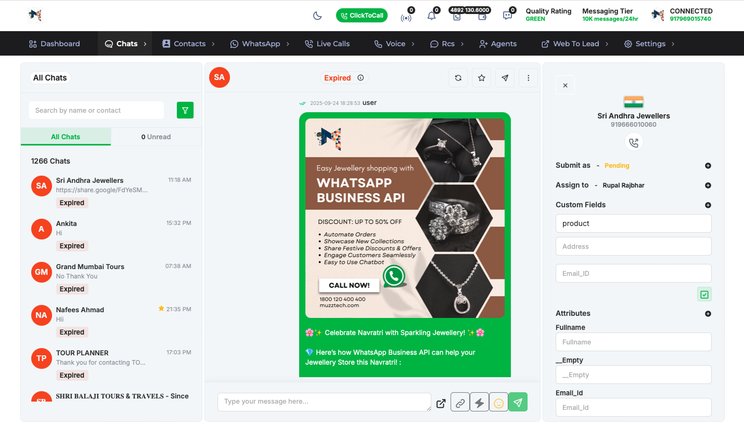This screenshot has width=744, height=426.
Task: Click the attach link icon
Action: coord(460,403)
